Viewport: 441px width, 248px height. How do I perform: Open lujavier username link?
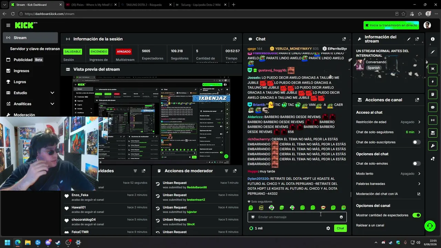[192, 212]
